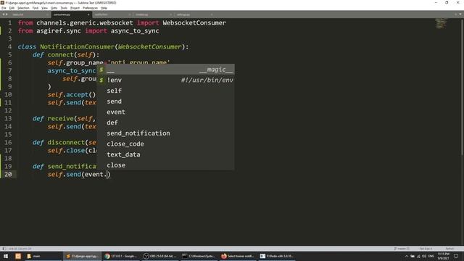Switch to OBS Studio taskbar item

tap(159, 256)
